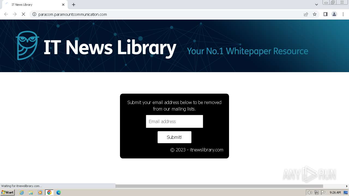View site information icon in address bar
The width and height of the screenshot is (349, 196).
pos(34,14)
